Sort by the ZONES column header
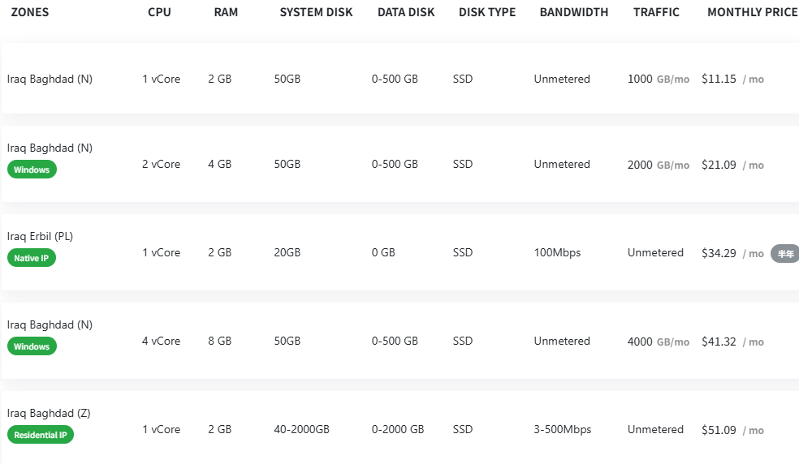The height and width of the screenshot is (464, 799). (x=30, y=12)
